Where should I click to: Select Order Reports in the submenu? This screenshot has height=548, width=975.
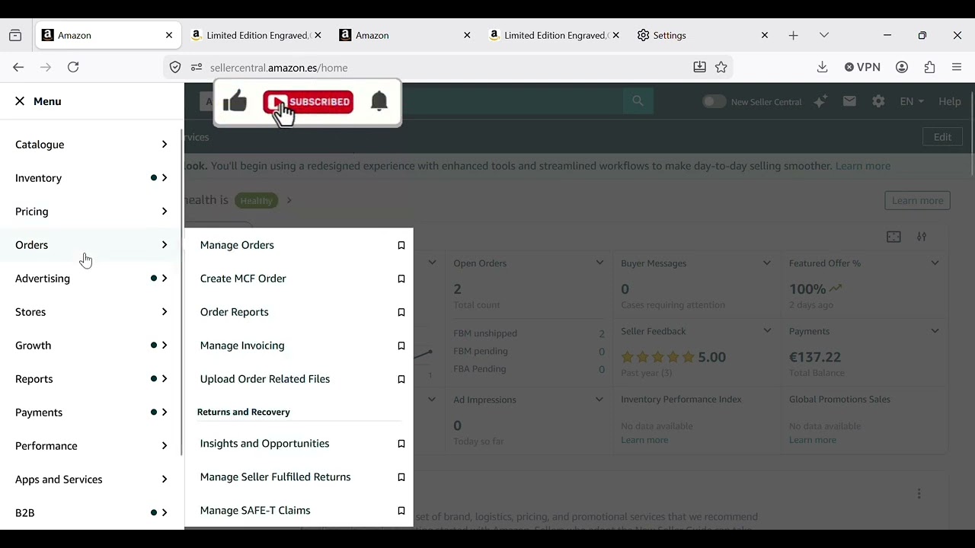[235, 312]
